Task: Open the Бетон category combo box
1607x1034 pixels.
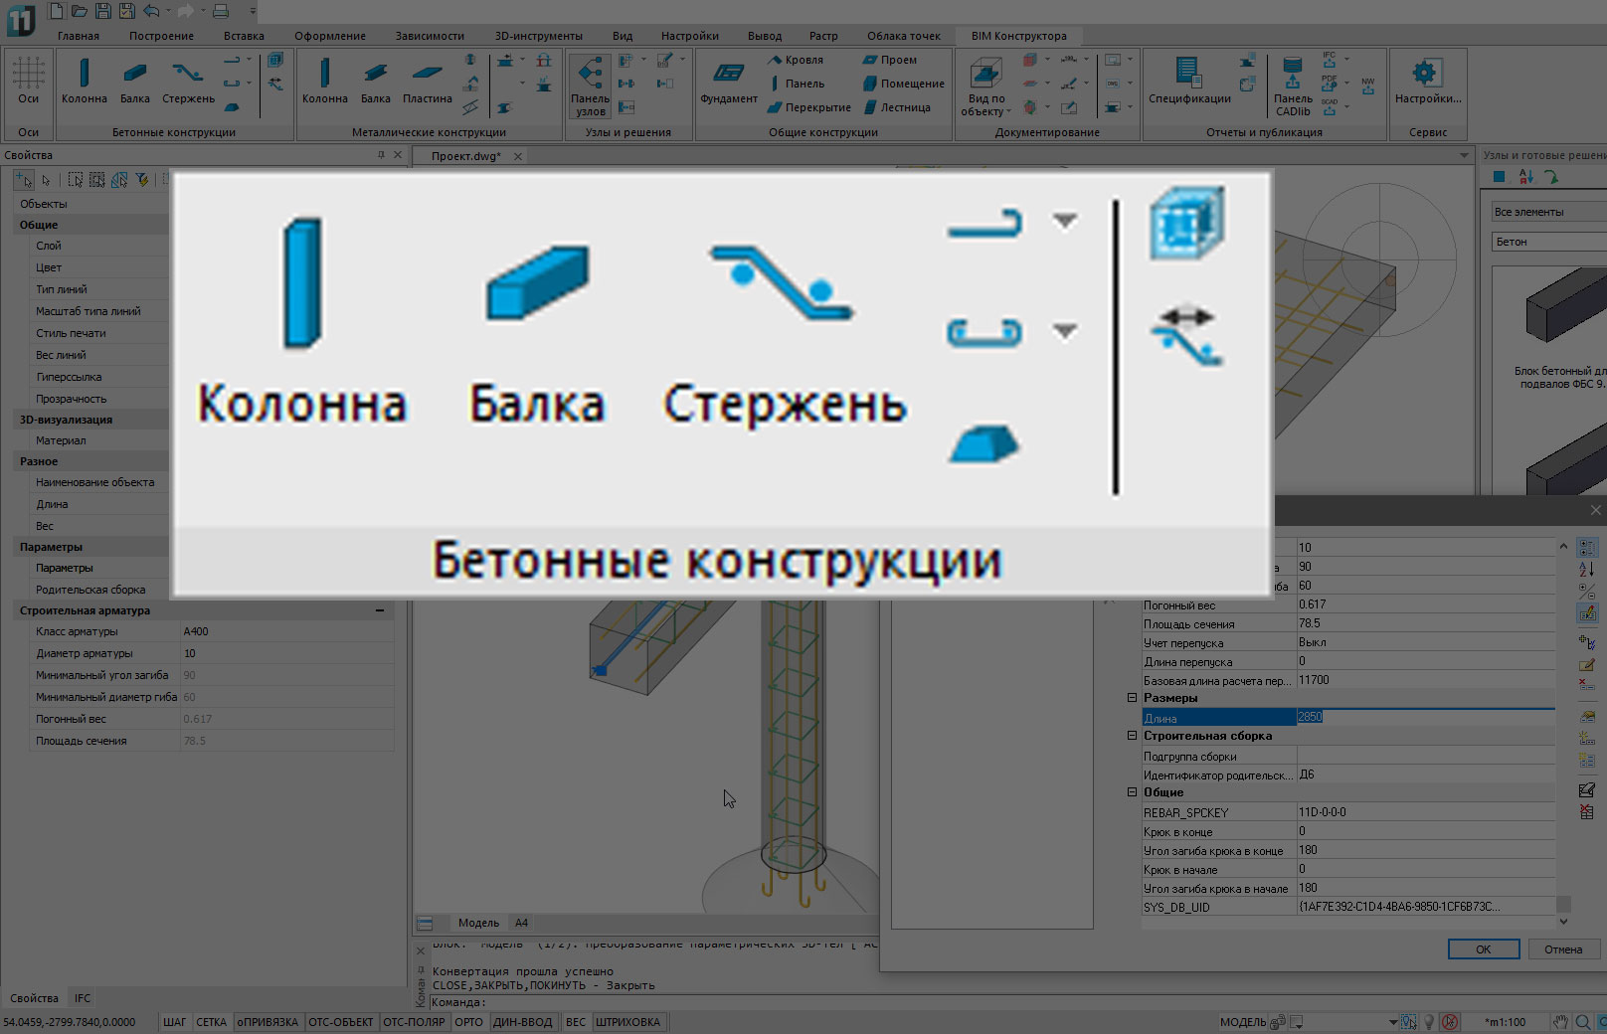Action: click(1549, 242)
